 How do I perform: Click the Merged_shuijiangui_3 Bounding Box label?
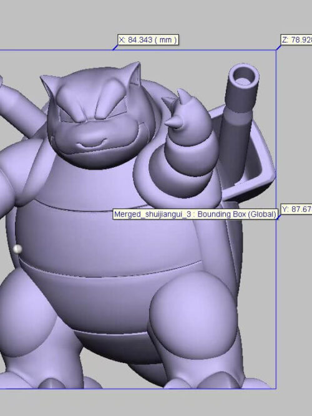(x=195, y=214)
